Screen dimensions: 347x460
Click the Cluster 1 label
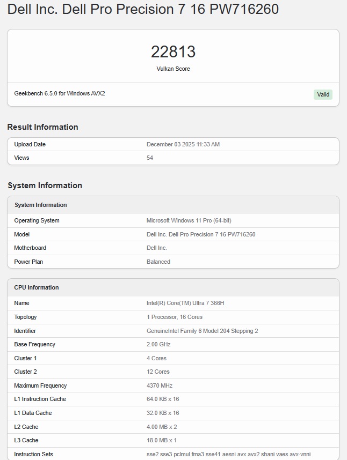25,358
